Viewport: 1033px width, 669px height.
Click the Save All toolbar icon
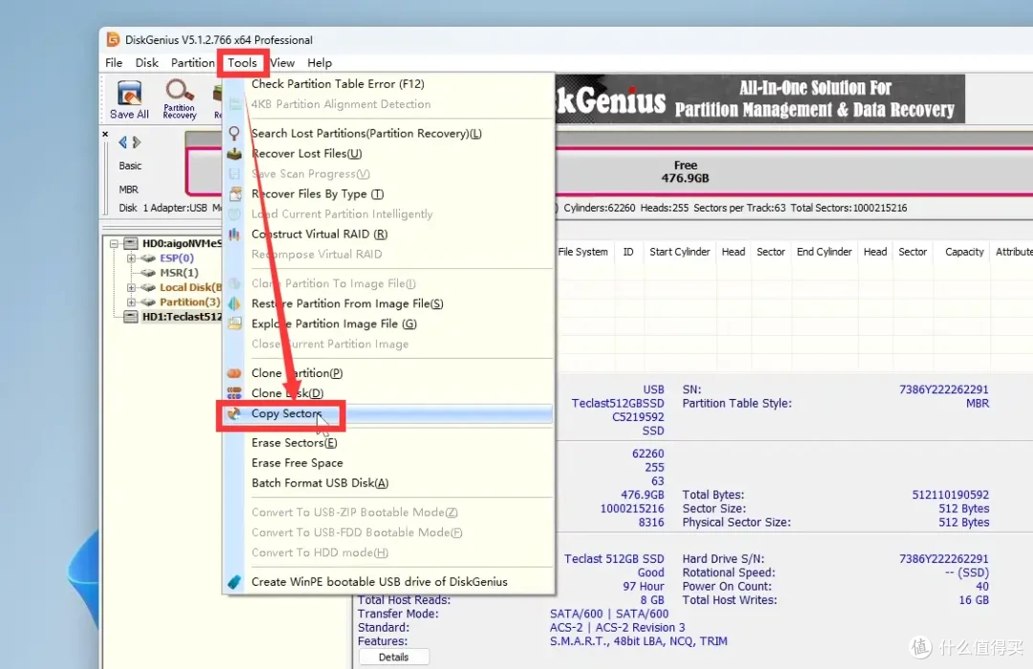(x=129, y=100)
